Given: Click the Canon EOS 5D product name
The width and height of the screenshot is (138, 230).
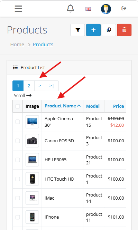Looking at the screenshot, I should 59,141.
